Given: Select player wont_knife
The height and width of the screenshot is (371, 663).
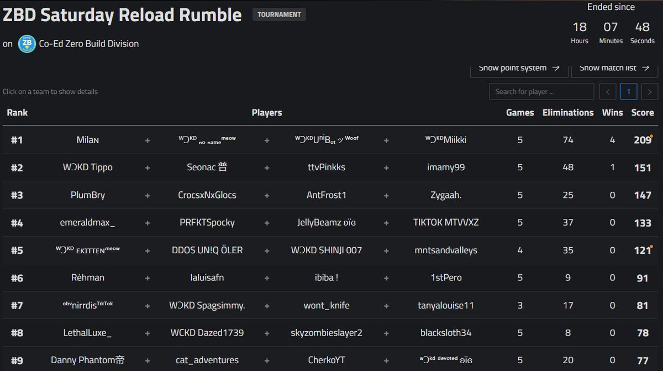Looking at the screenshot, I should [x=327, y=306].
